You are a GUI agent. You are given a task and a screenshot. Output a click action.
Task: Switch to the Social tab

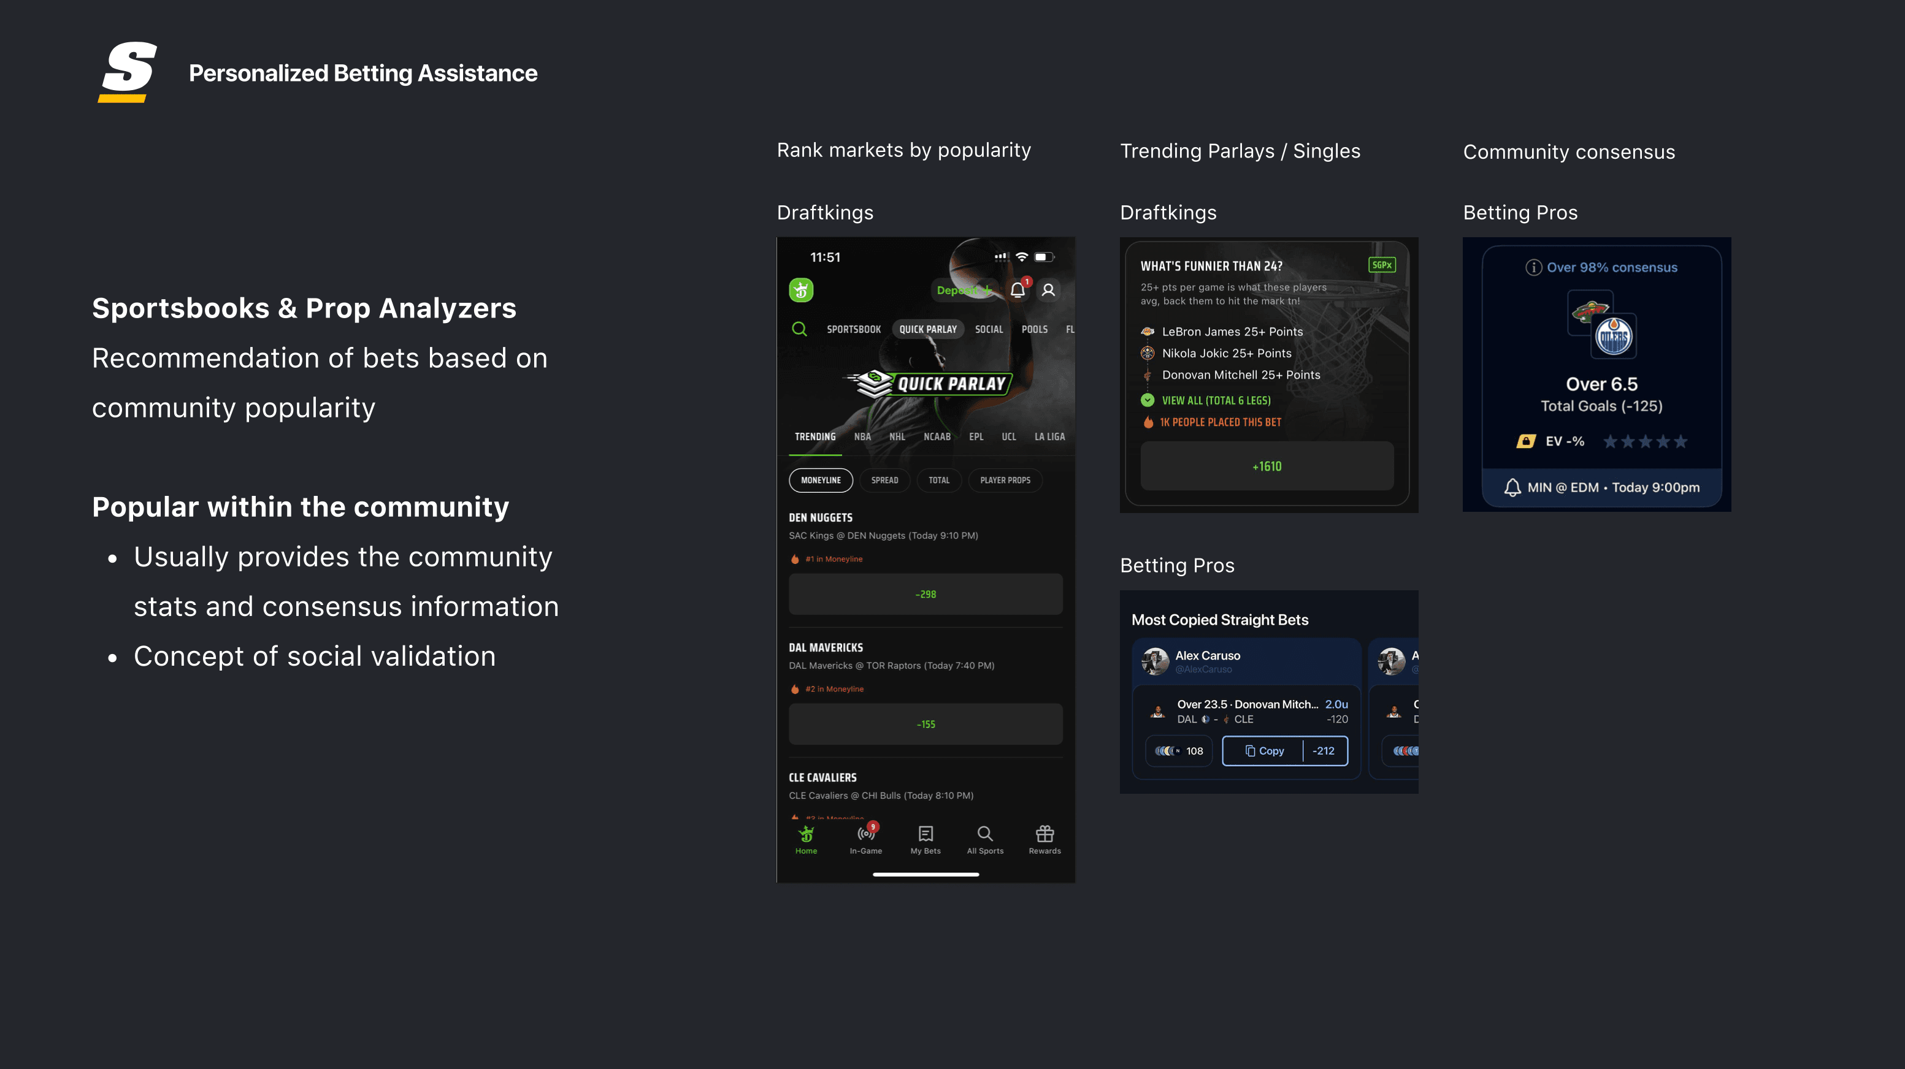coord(989,329)
